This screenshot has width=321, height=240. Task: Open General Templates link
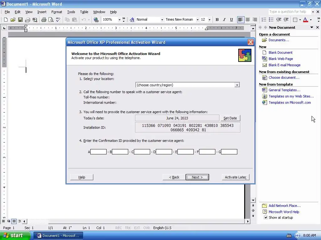[x=284, y=90]
